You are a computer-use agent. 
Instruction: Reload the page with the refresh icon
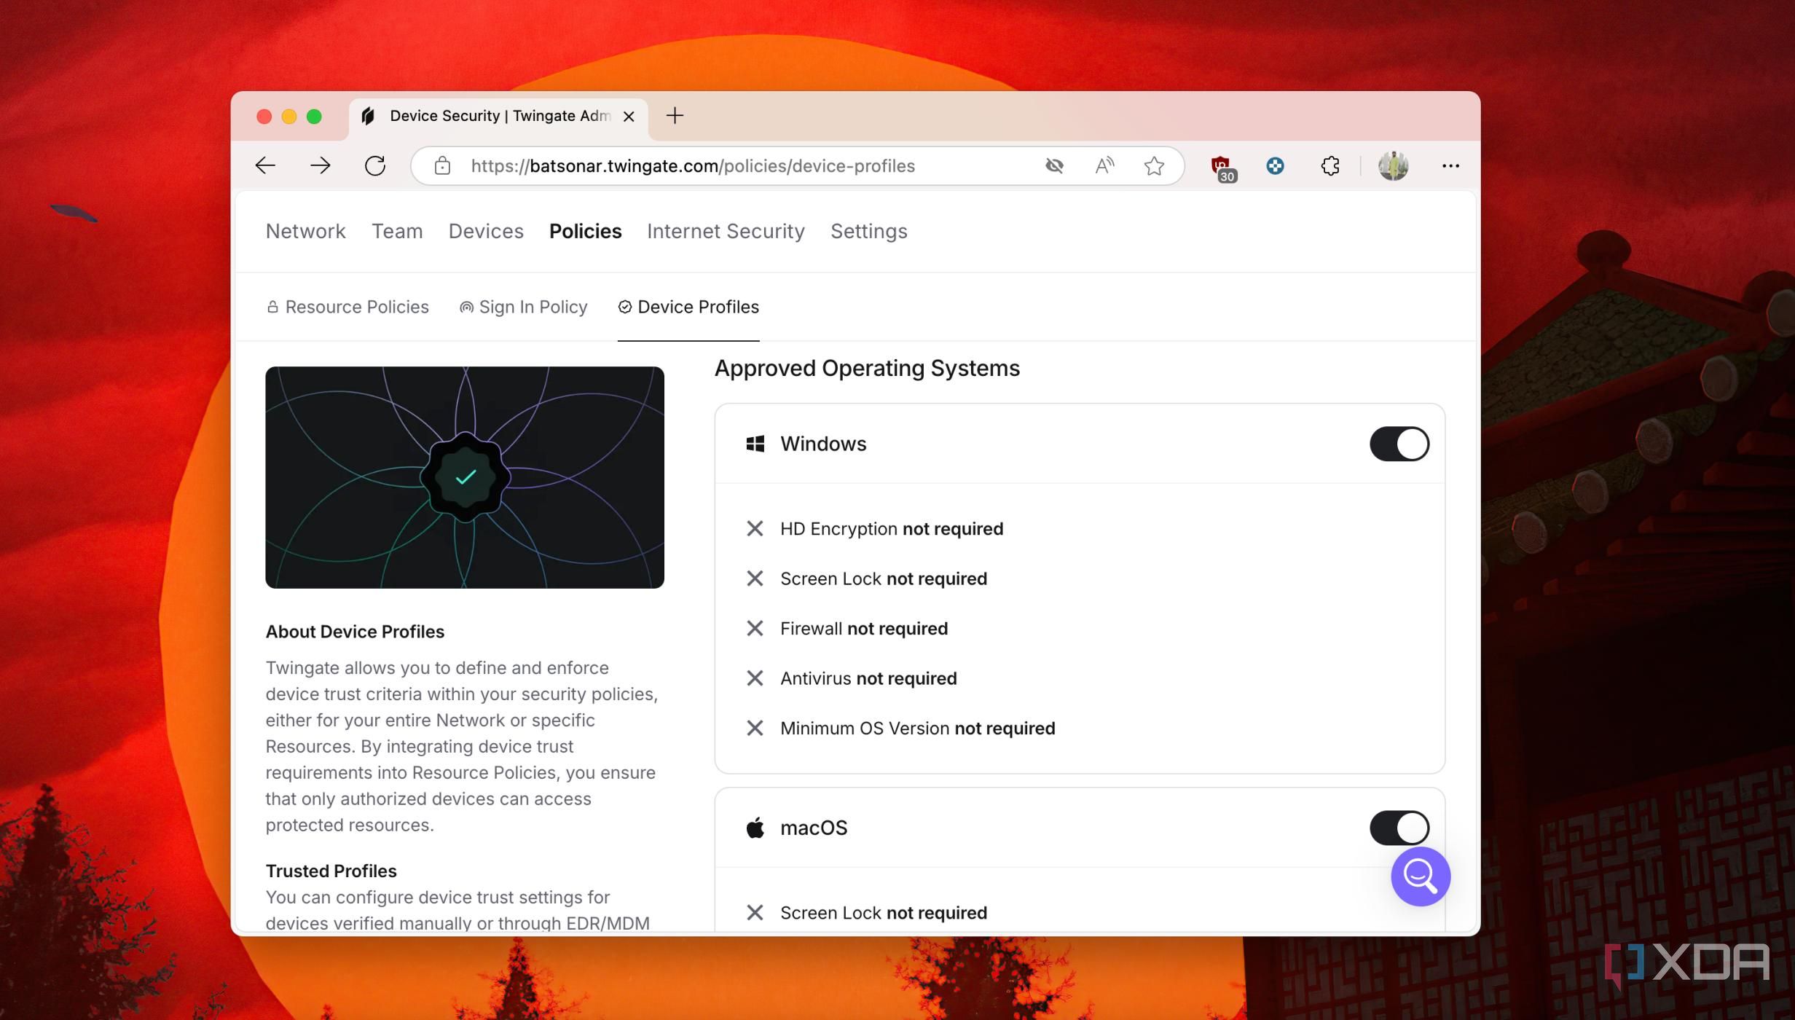(x=374, y=165)
